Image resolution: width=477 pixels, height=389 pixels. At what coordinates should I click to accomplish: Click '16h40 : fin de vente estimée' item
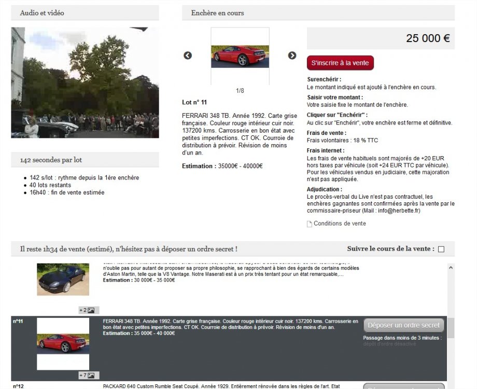pyautogui.click(x=67, y=192)
